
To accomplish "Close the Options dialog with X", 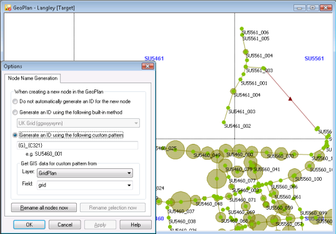I will (x=147, y=66).
